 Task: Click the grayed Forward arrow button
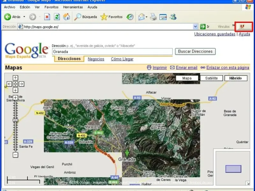click(33, 17)
